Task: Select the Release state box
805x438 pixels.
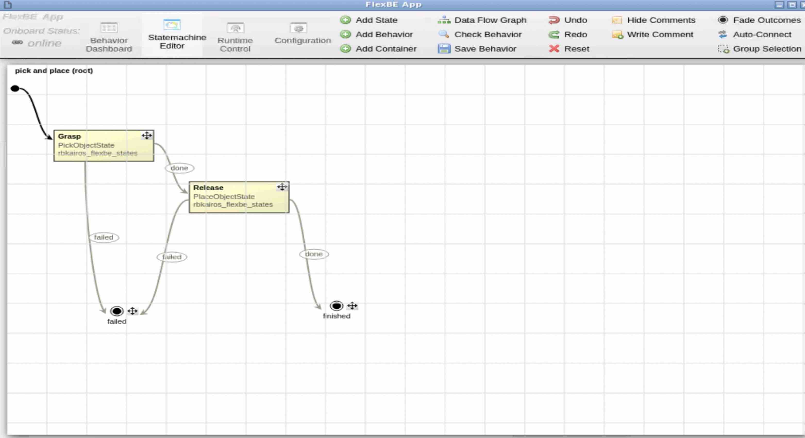Action: pyautogui.click(x=239, y=197)
